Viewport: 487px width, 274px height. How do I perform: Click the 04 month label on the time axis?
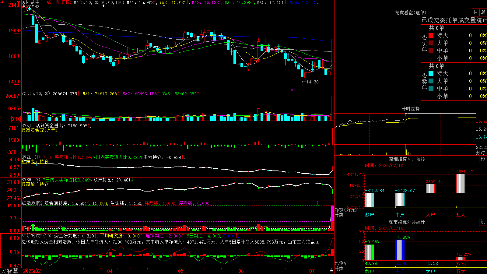[110, 271]
